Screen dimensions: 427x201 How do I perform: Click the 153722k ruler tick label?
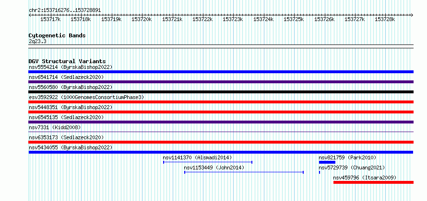pyautogui.click(x=202, y=20)
